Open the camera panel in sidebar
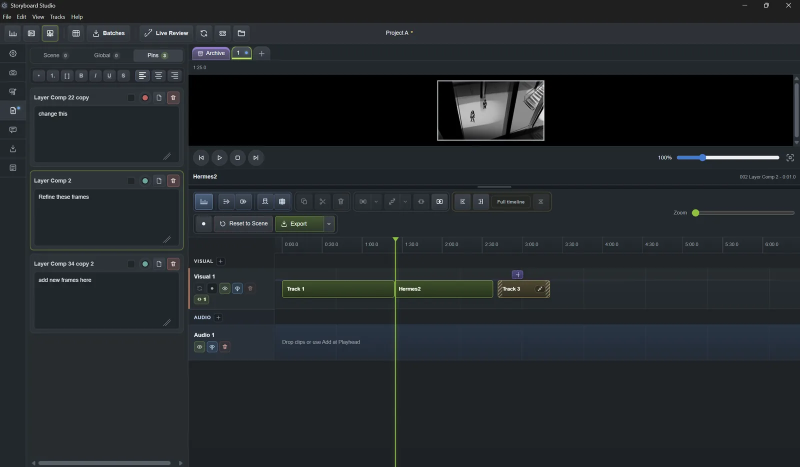The width and height of the screenshot is (800, 467). tap(13, 72)
